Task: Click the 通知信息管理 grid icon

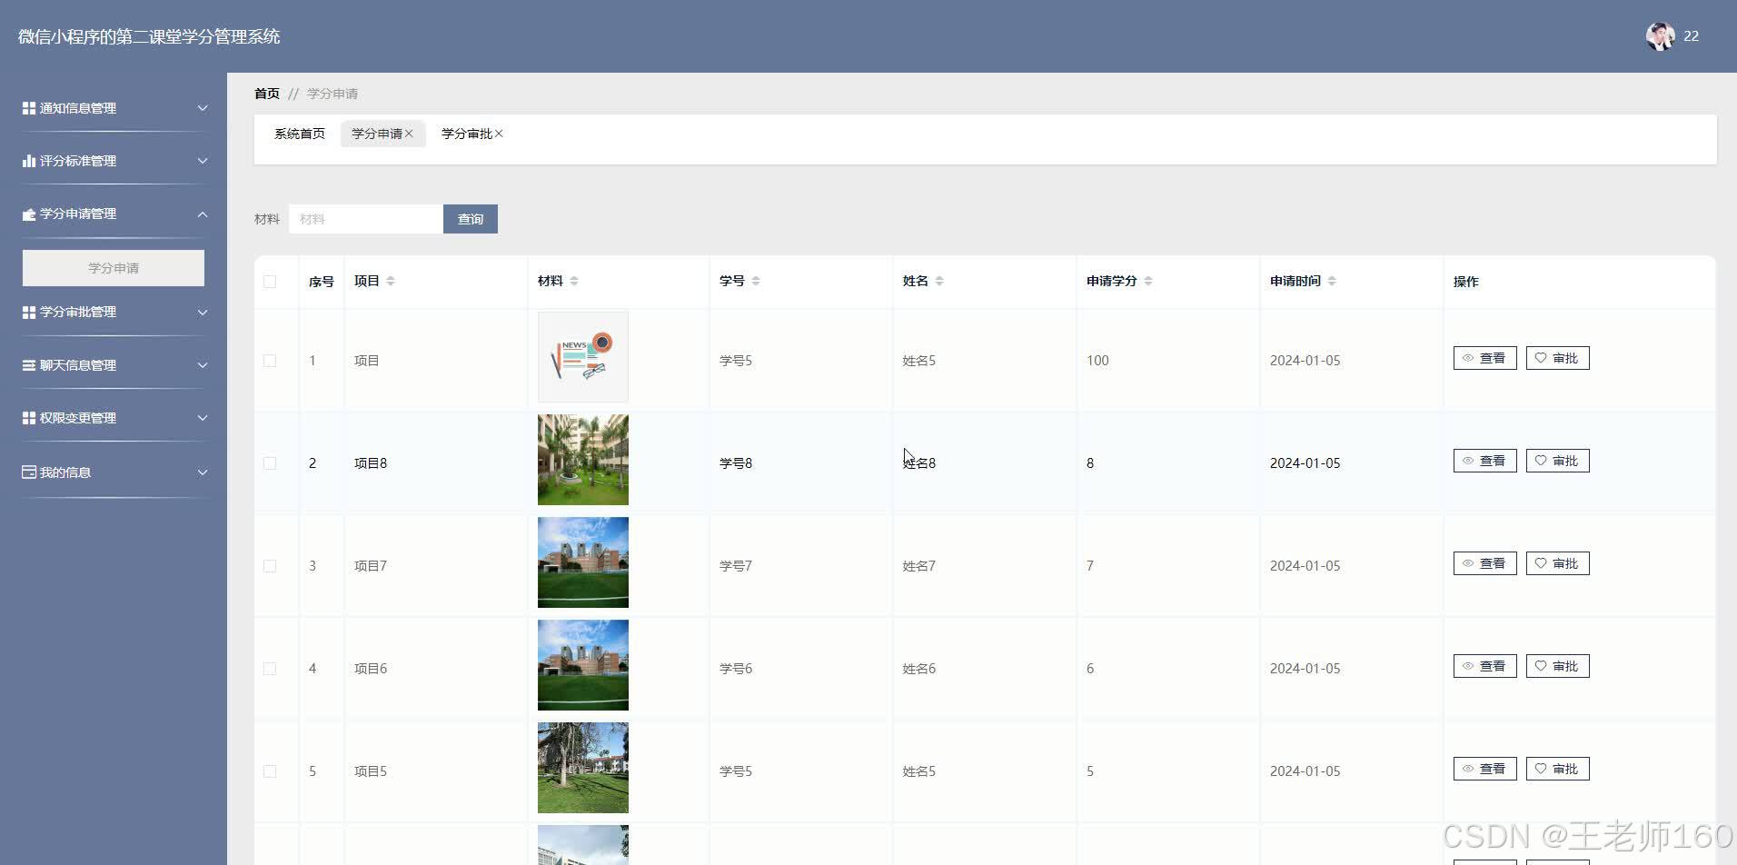Action: click(x=29, y=108)
